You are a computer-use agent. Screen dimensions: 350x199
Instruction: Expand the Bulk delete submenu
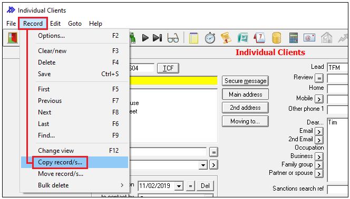point(75,185)
